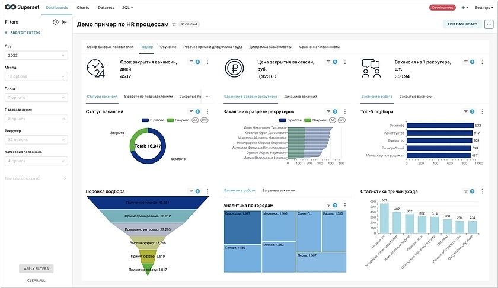Open the Год dropdown showing 2022

point(36,55)
